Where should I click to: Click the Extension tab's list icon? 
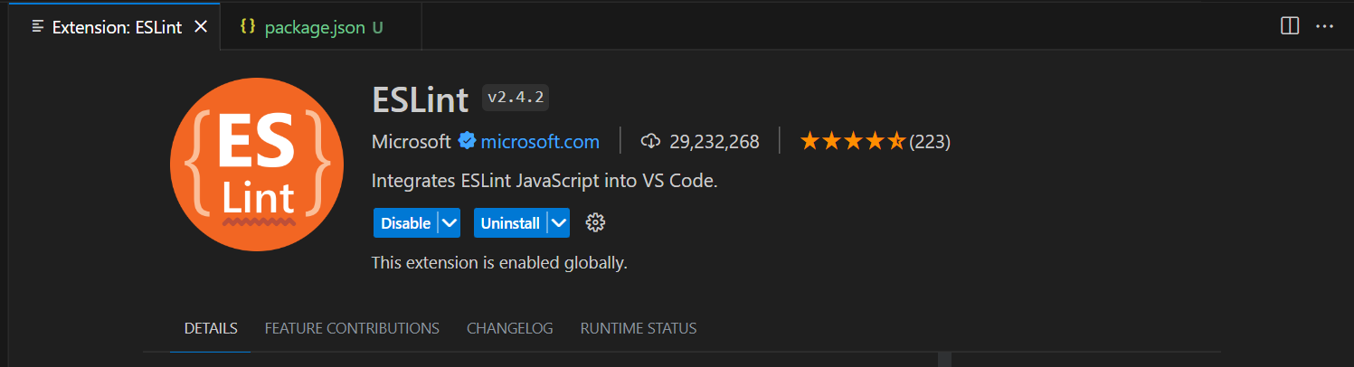[38, 26]
